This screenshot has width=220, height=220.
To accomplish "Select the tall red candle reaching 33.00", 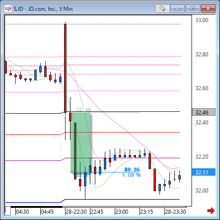I will click(x=65, y=68).
